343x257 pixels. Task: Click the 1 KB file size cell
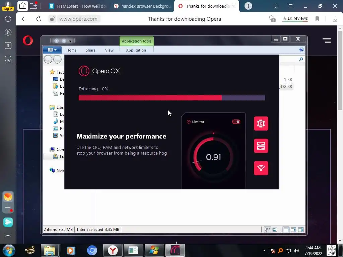point(288,80)
